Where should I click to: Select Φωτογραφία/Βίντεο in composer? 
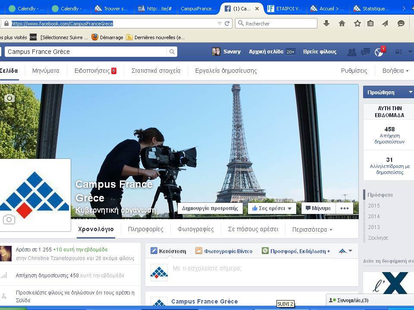tap(224, 251)
